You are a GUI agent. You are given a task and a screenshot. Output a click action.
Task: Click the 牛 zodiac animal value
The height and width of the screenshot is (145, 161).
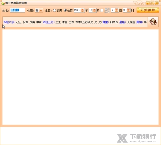pos(145,22)
